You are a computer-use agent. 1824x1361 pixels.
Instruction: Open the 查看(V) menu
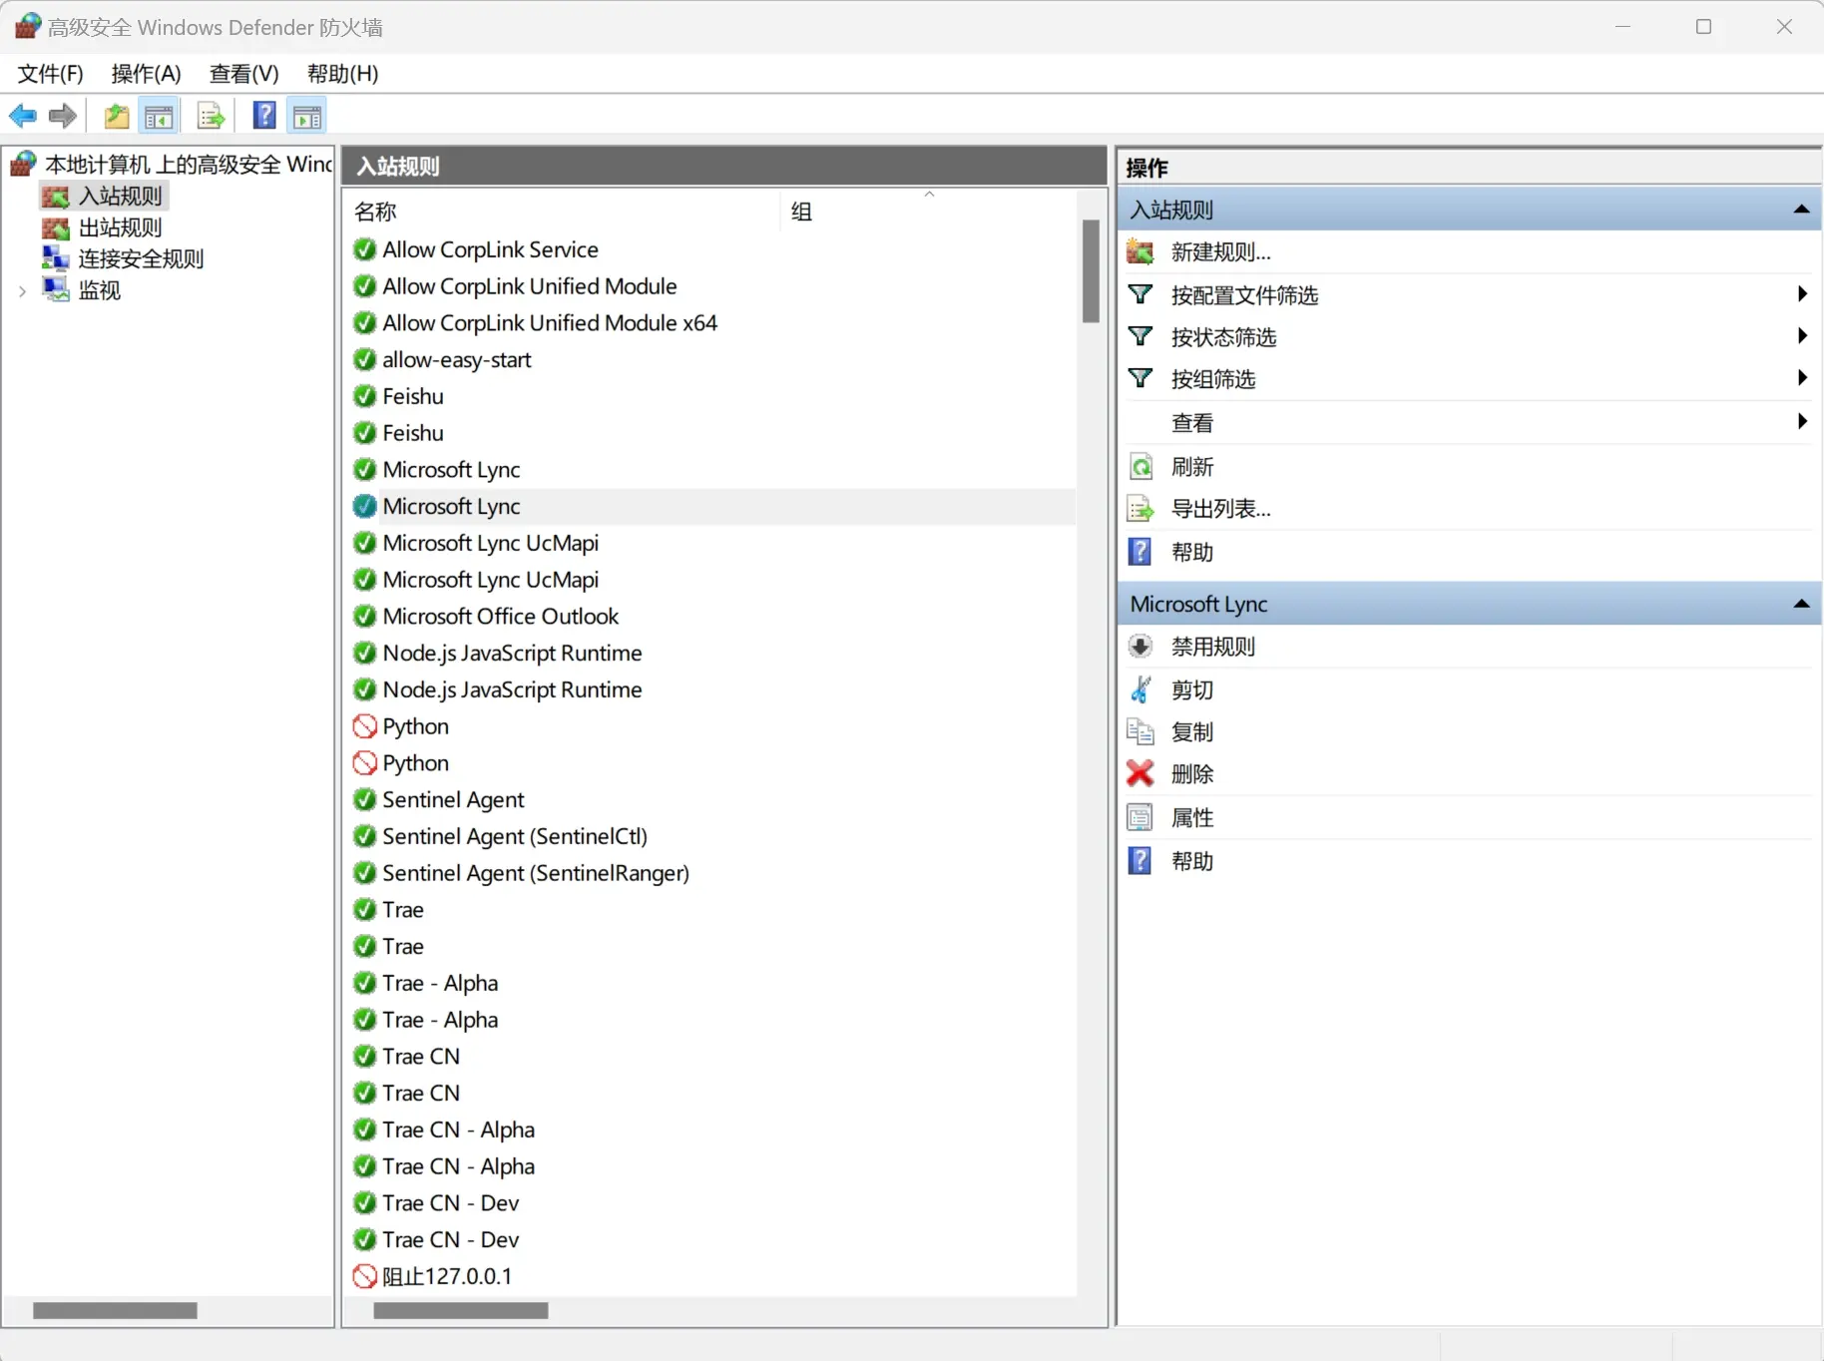(x=243, y=74)
